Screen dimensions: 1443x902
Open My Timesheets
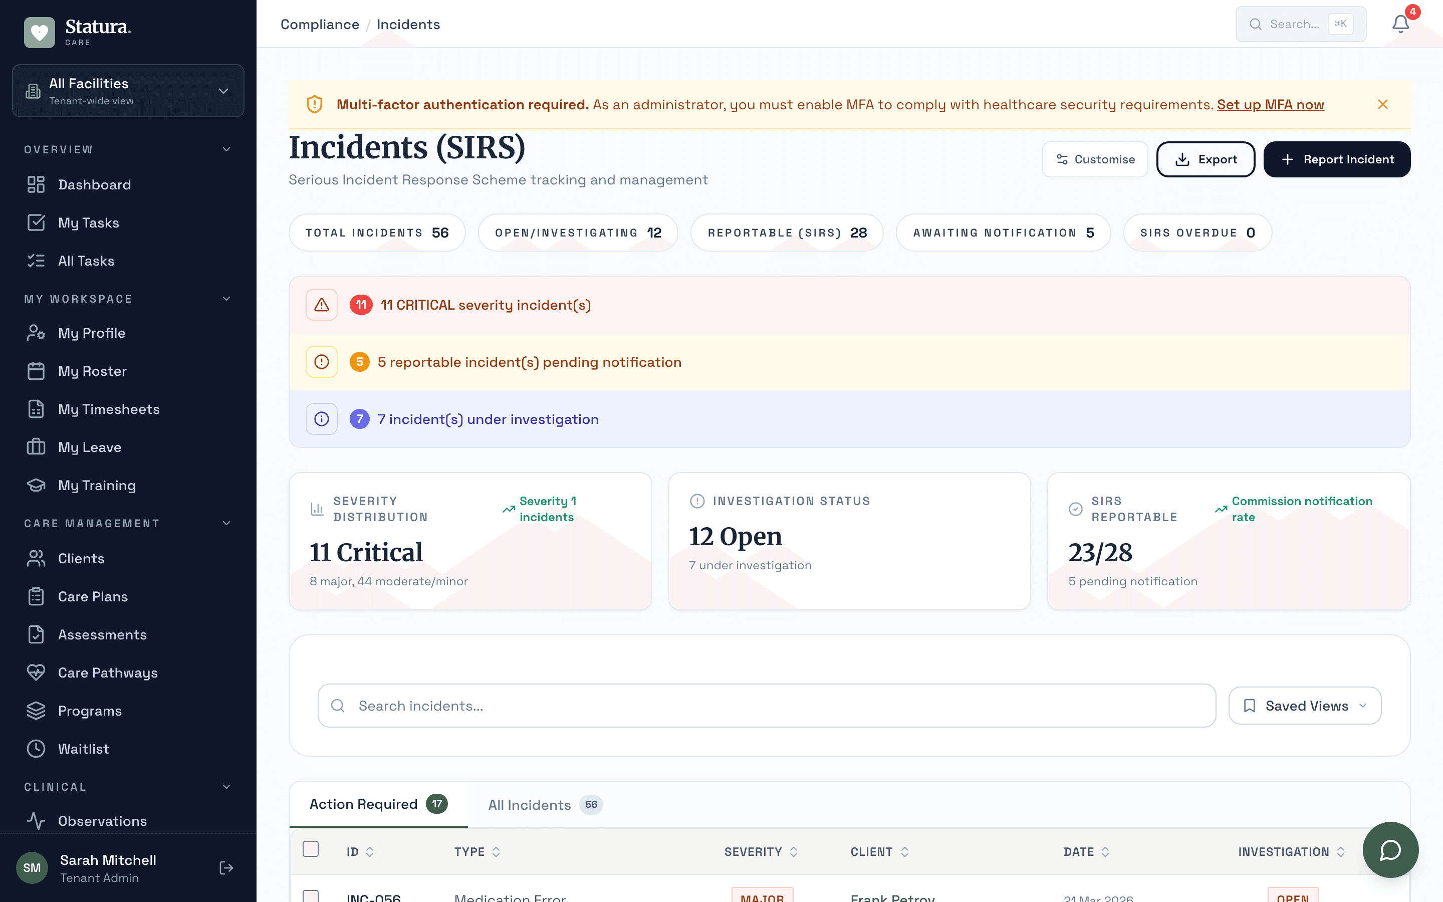(109, 408)
